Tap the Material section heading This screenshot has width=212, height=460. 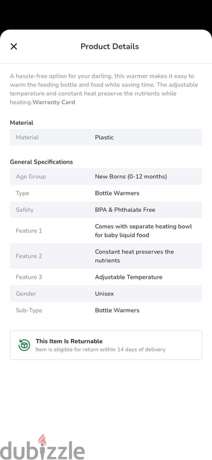[x=22, y=123]
